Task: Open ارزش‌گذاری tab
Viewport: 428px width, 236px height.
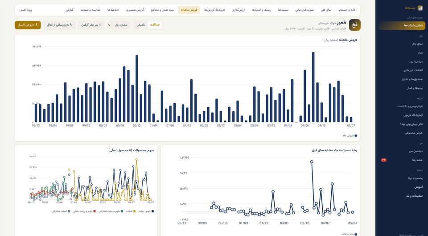Action: pos(238,10)
